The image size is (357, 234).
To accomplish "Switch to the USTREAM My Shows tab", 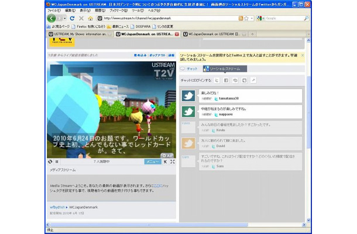I will (x=80, y=34).
